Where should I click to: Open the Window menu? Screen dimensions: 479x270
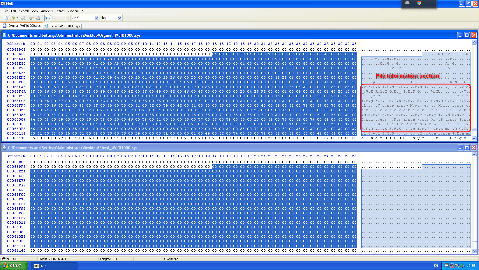73,11
